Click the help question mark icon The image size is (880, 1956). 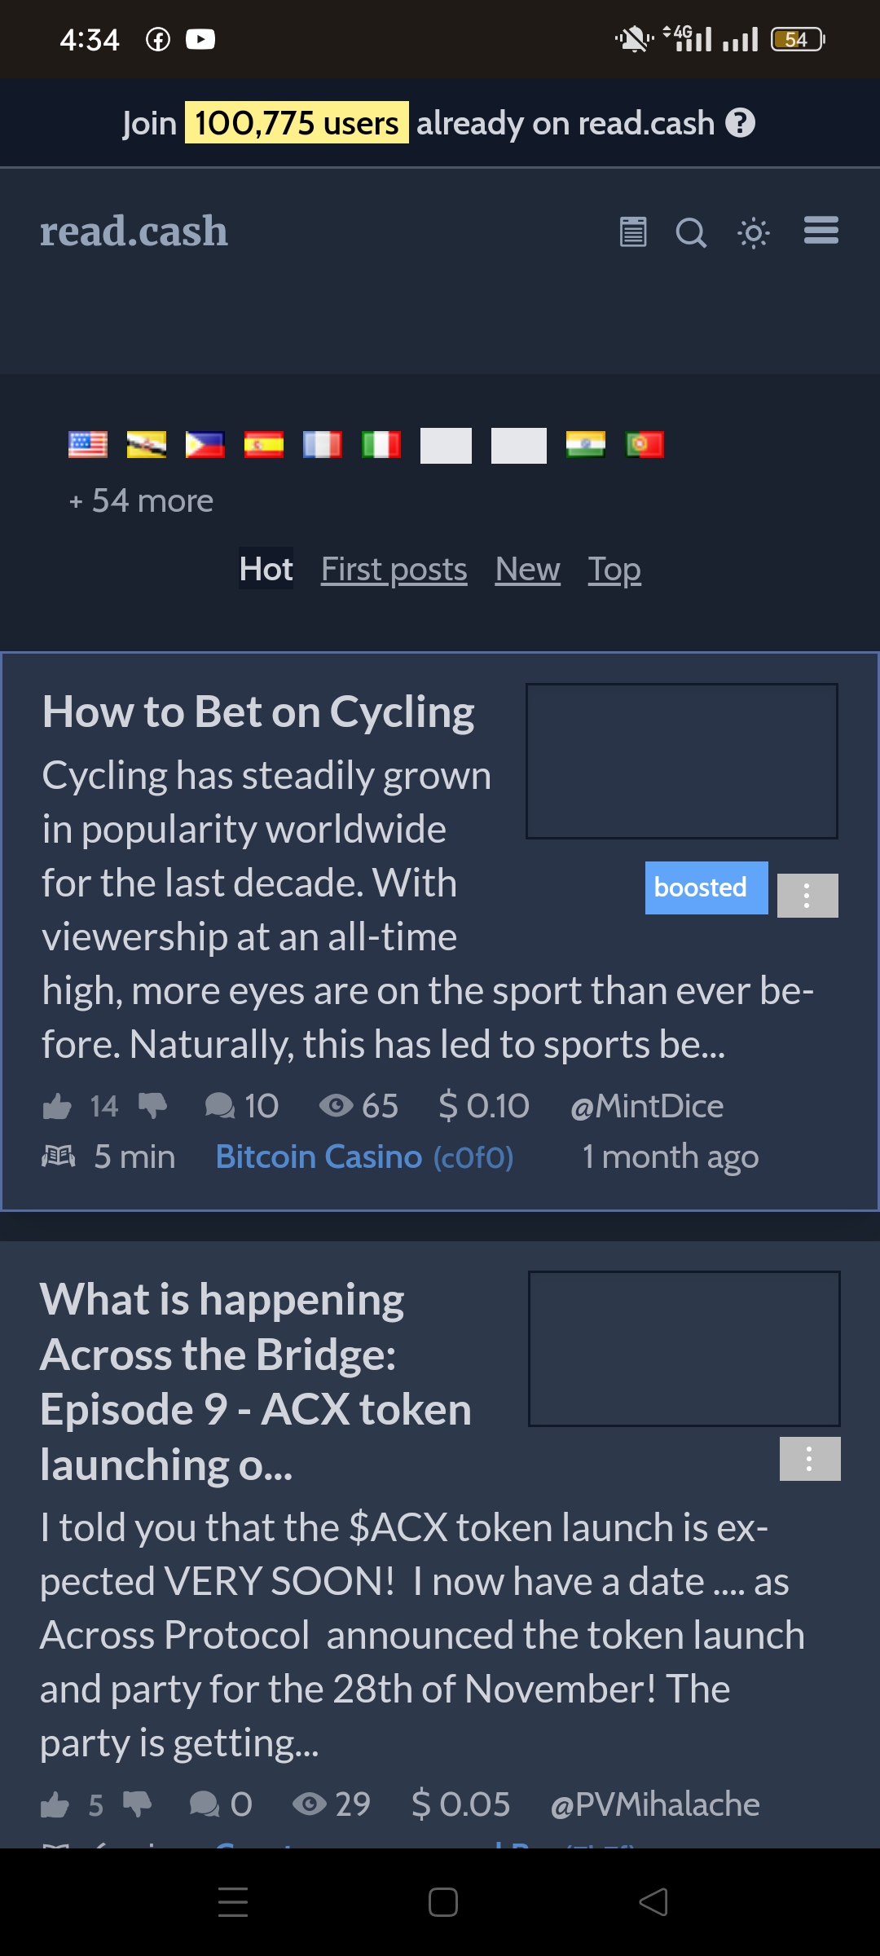[x=741, y=123]
